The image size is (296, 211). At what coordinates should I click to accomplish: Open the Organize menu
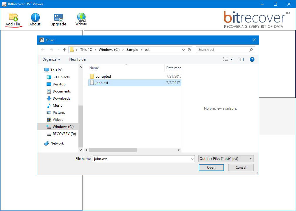click(51, 59)
